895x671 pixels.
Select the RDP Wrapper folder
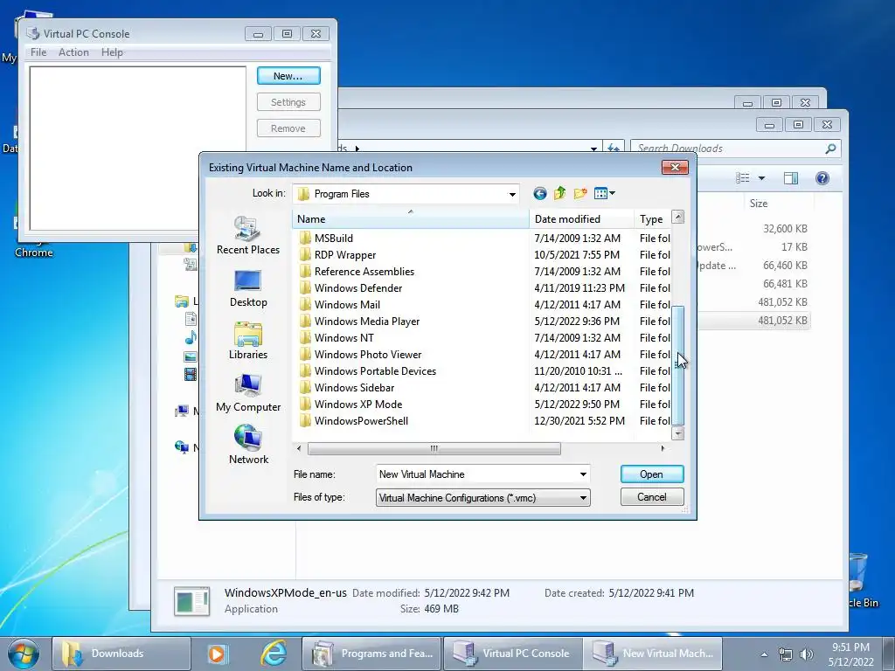click(x=344, y=255)
